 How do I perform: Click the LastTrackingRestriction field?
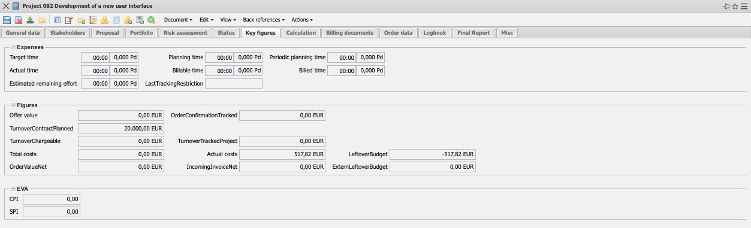point(234,84)
